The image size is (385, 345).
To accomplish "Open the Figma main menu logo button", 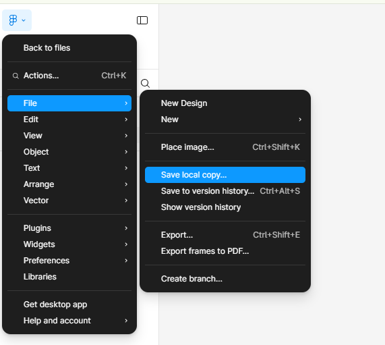I will pyautogui.click(x=17, y=20).
